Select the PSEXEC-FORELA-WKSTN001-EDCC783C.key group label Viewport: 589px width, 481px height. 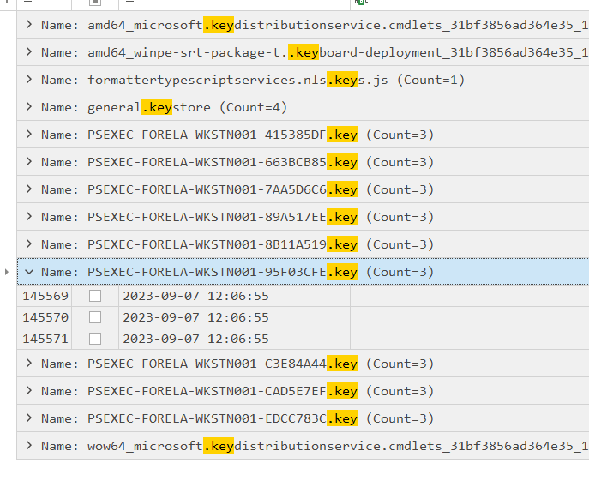coord(237,418)
